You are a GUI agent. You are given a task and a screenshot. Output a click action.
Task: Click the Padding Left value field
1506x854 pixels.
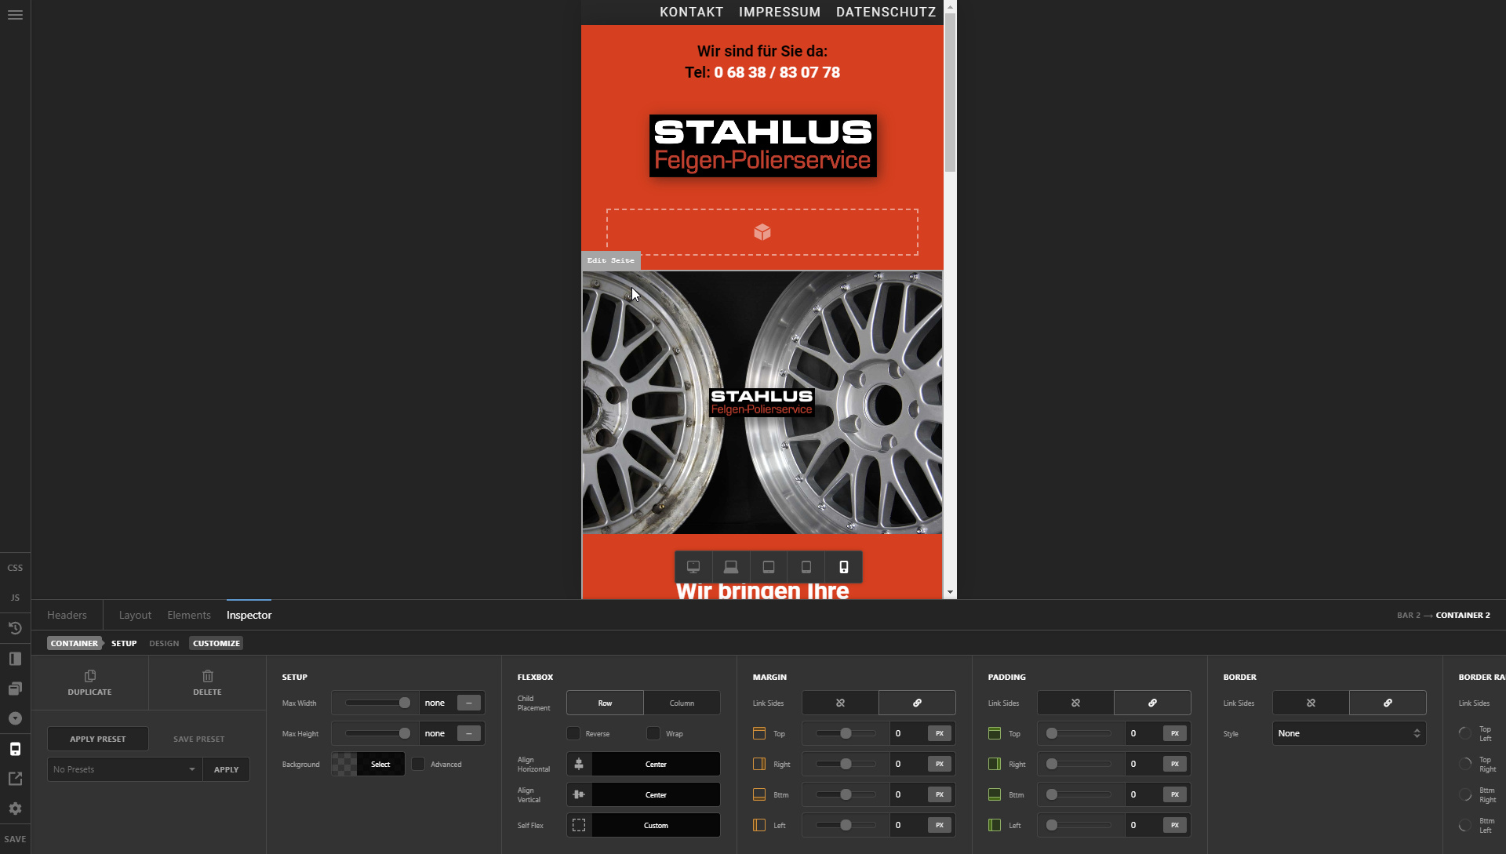point(1144,825)
